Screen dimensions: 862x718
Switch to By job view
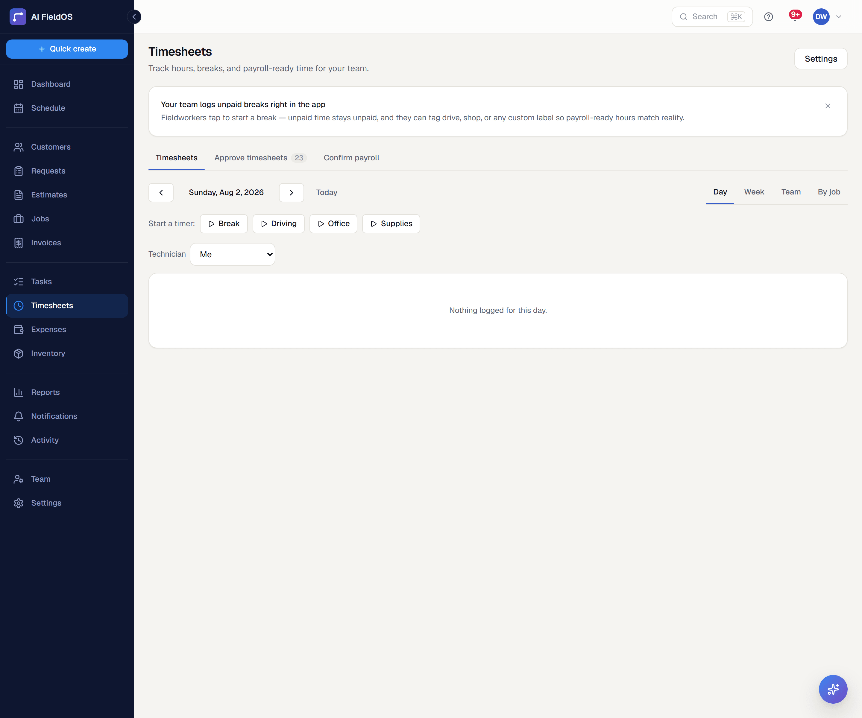[828, 192]
